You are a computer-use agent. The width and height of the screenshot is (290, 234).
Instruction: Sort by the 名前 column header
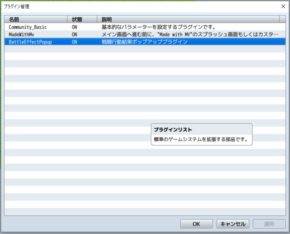tap(36, 19)
